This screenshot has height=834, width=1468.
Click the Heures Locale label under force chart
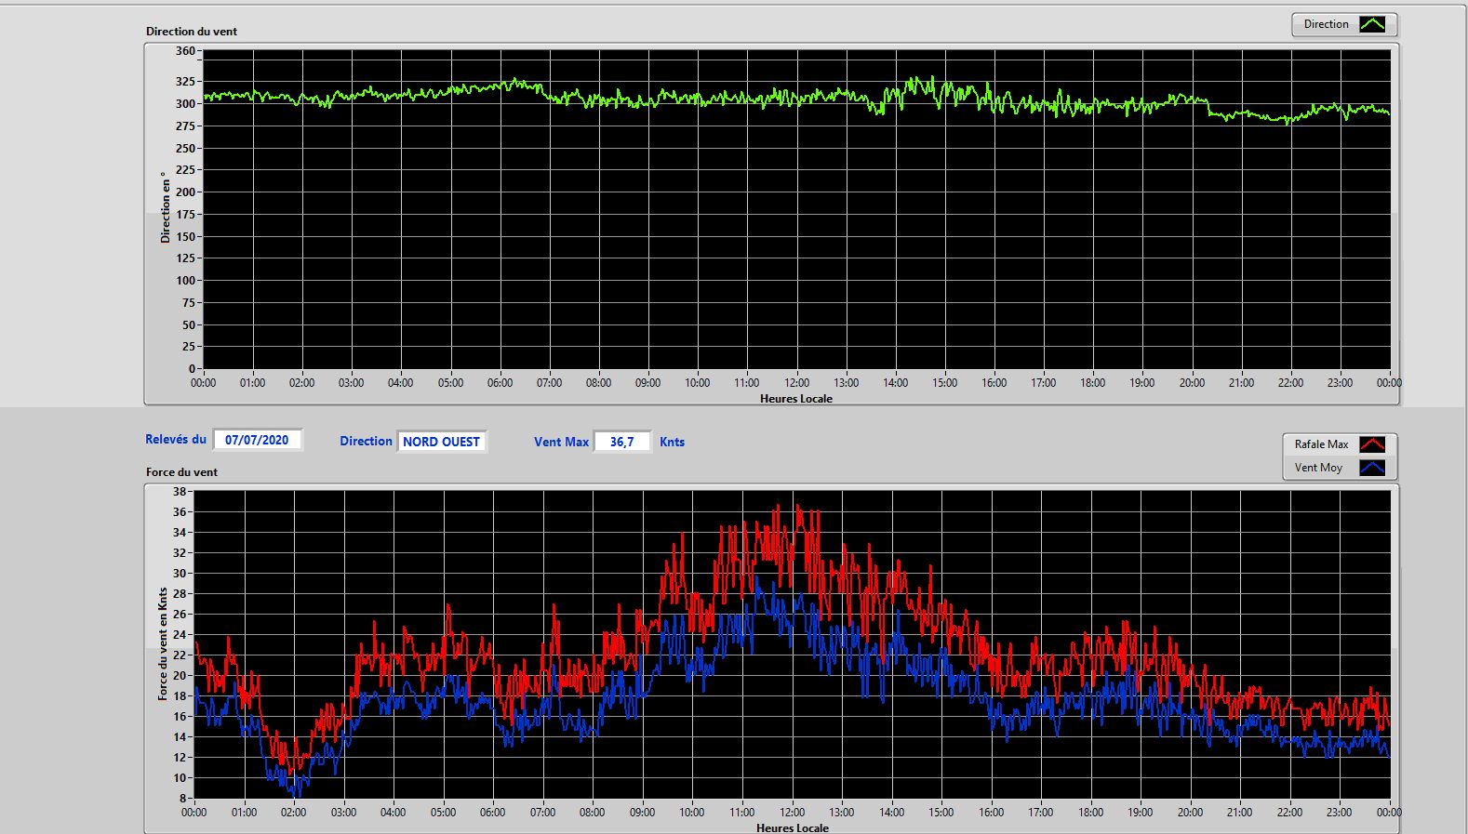793,827
